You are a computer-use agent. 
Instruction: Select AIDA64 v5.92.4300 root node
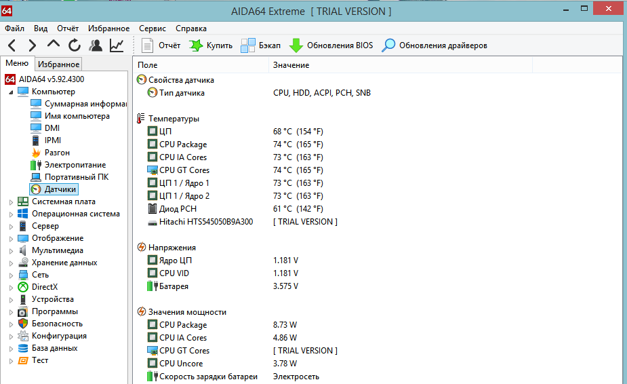click(x=52, y=79)
